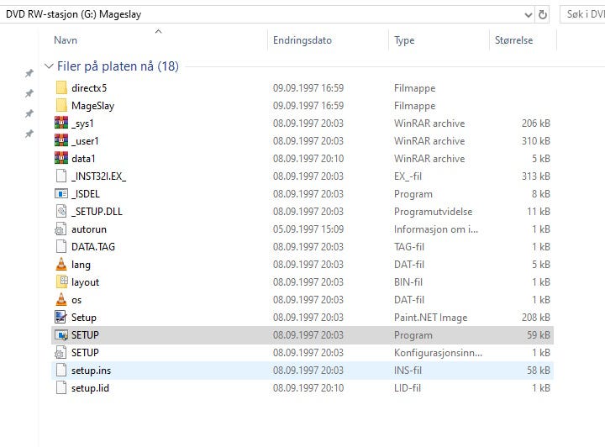
Task: Open the address bar history dropdown
Action: tap(529, 14)
